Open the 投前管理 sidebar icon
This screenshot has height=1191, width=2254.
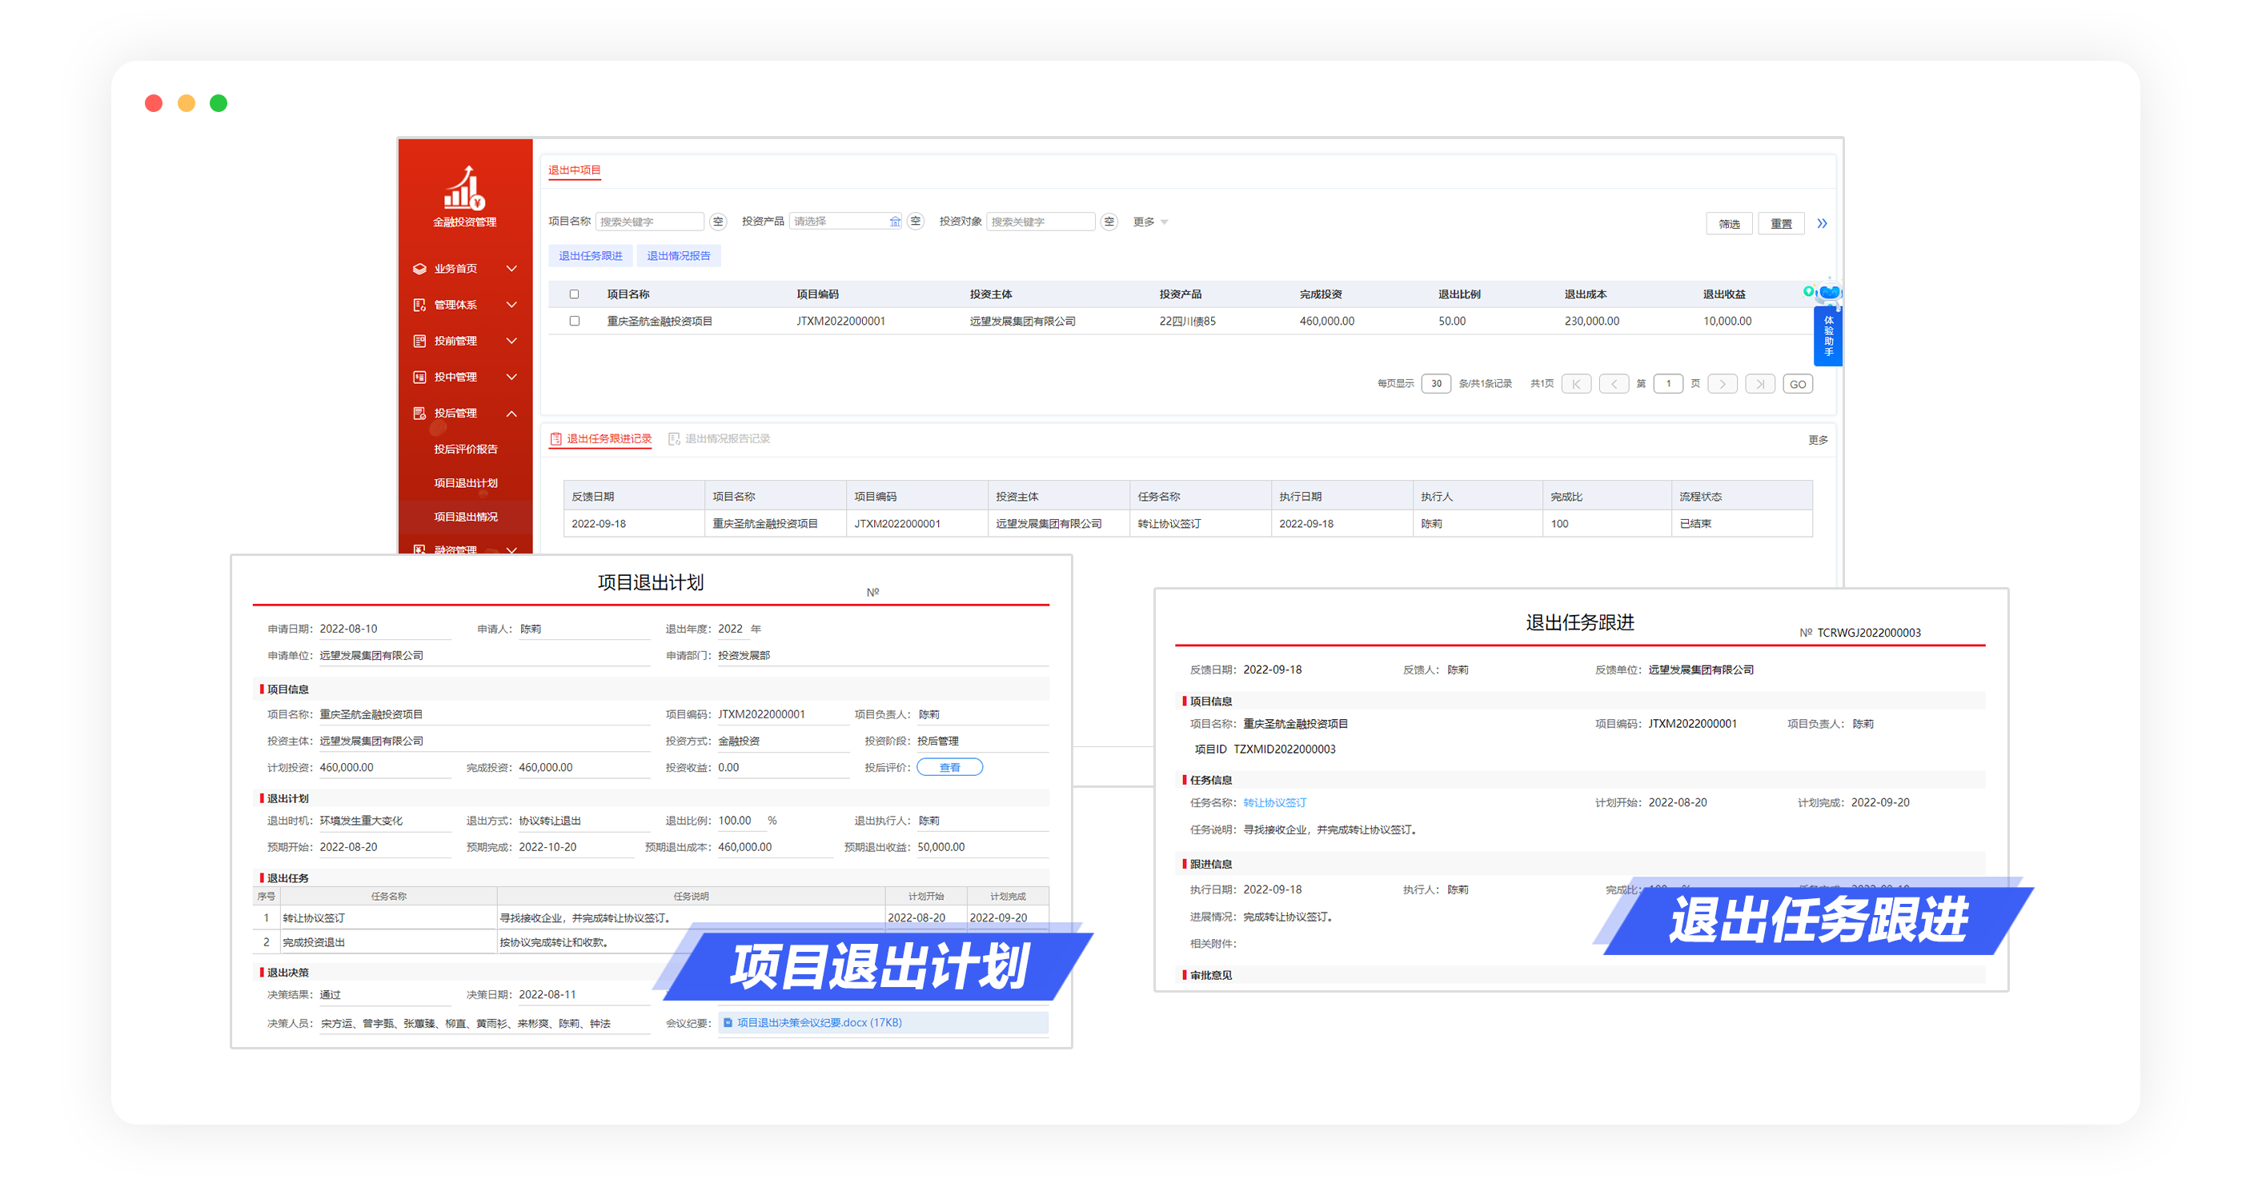420,342
